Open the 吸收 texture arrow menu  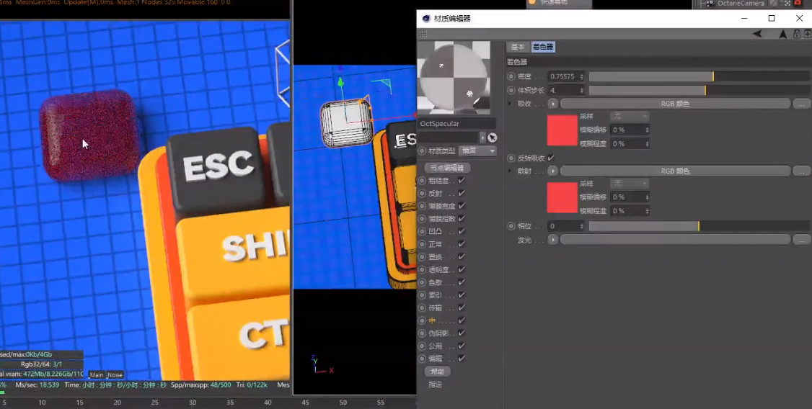coord(553,104)
